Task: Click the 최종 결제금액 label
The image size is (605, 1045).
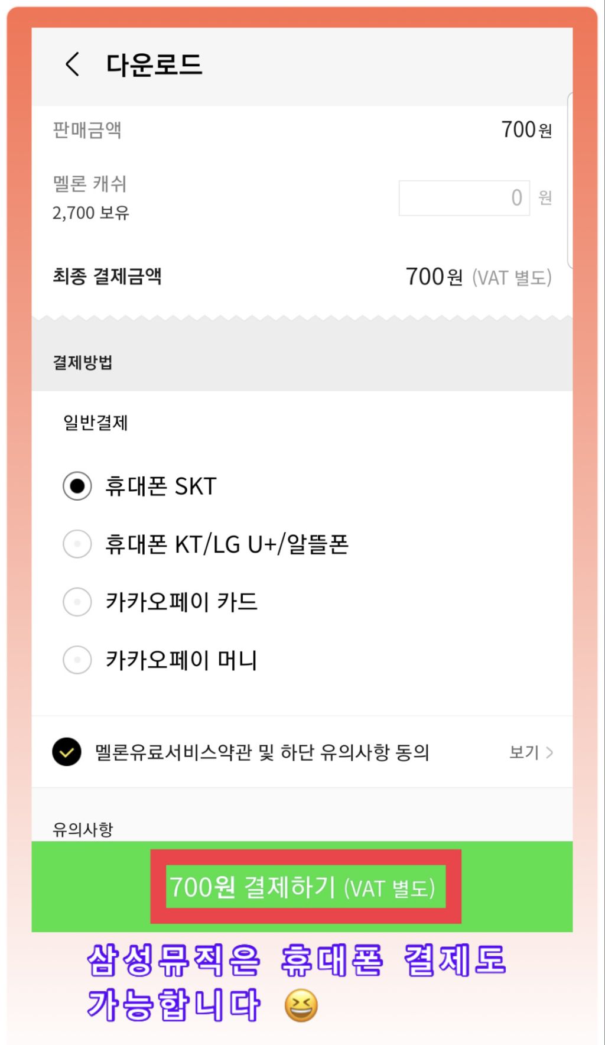Action: (107, 276)
